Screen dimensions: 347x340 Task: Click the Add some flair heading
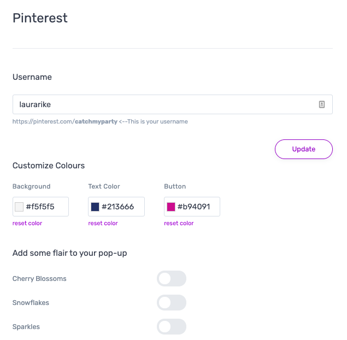(x=70, y=253)
